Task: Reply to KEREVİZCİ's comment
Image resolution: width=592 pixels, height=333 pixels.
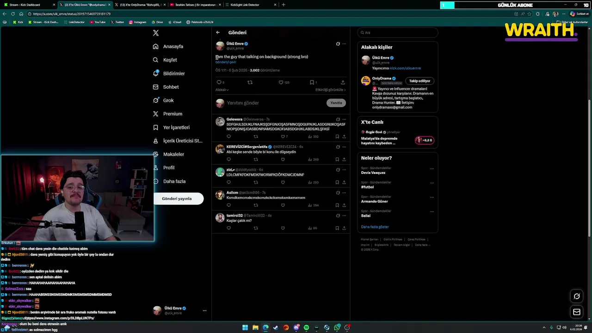Action: tap(228, 159)
